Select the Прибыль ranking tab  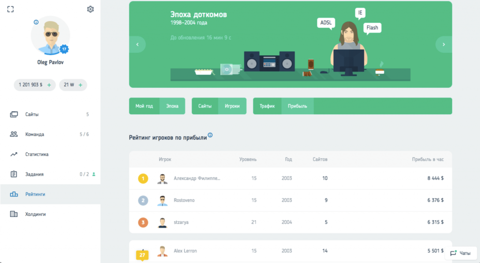coord(297,106)
